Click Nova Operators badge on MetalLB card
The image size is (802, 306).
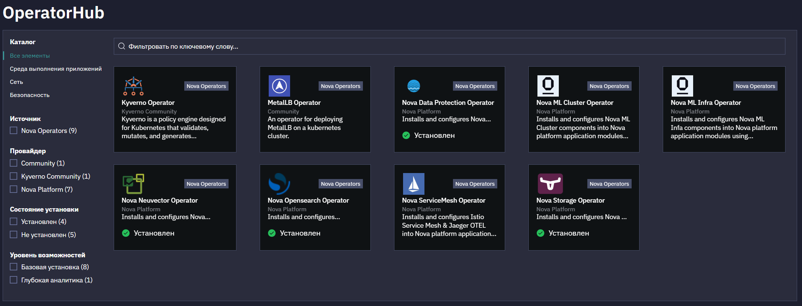(x=340, y=86)
